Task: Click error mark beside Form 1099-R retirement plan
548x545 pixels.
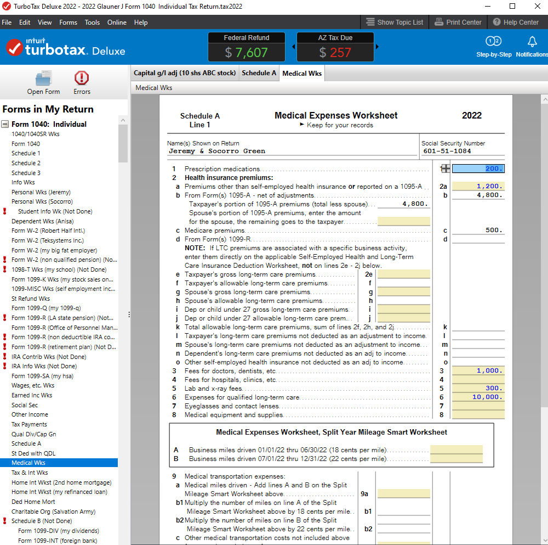Action: (x=4, y=347)
